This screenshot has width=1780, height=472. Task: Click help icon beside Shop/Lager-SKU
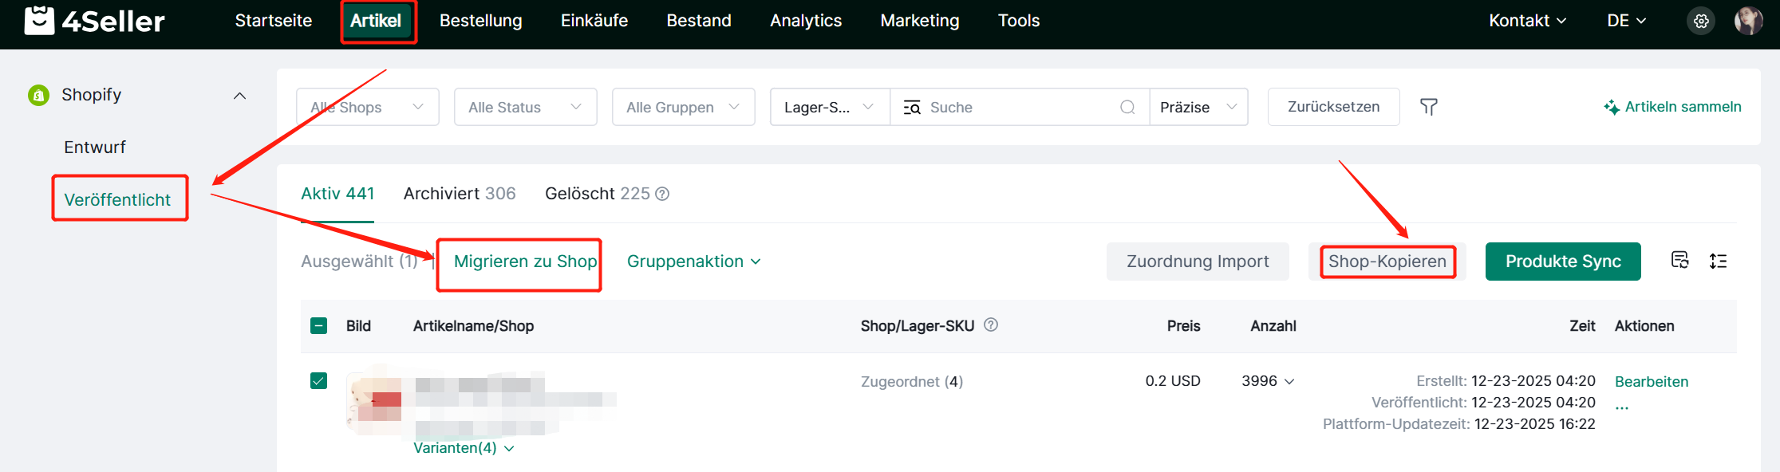pyautogui.click(x=991, y=325)
